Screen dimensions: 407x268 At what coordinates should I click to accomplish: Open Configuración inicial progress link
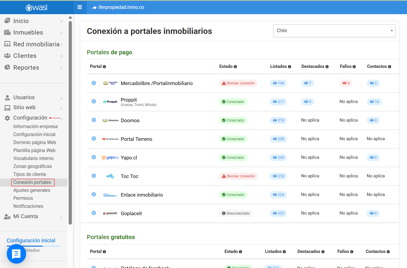click(x=31, y=241)
